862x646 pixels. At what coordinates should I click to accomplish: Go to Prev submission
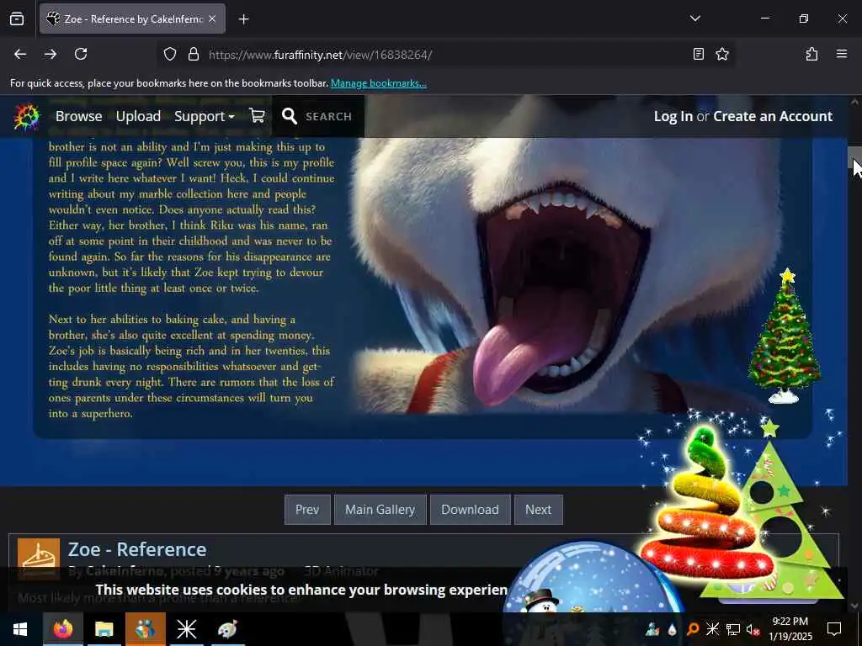click(x=307, y=510)
